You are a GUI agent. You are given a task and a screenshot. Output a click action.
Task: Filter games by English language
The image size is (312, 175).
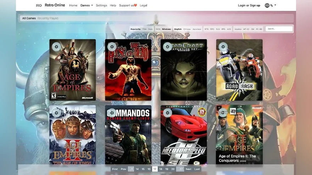click(178, 29)
